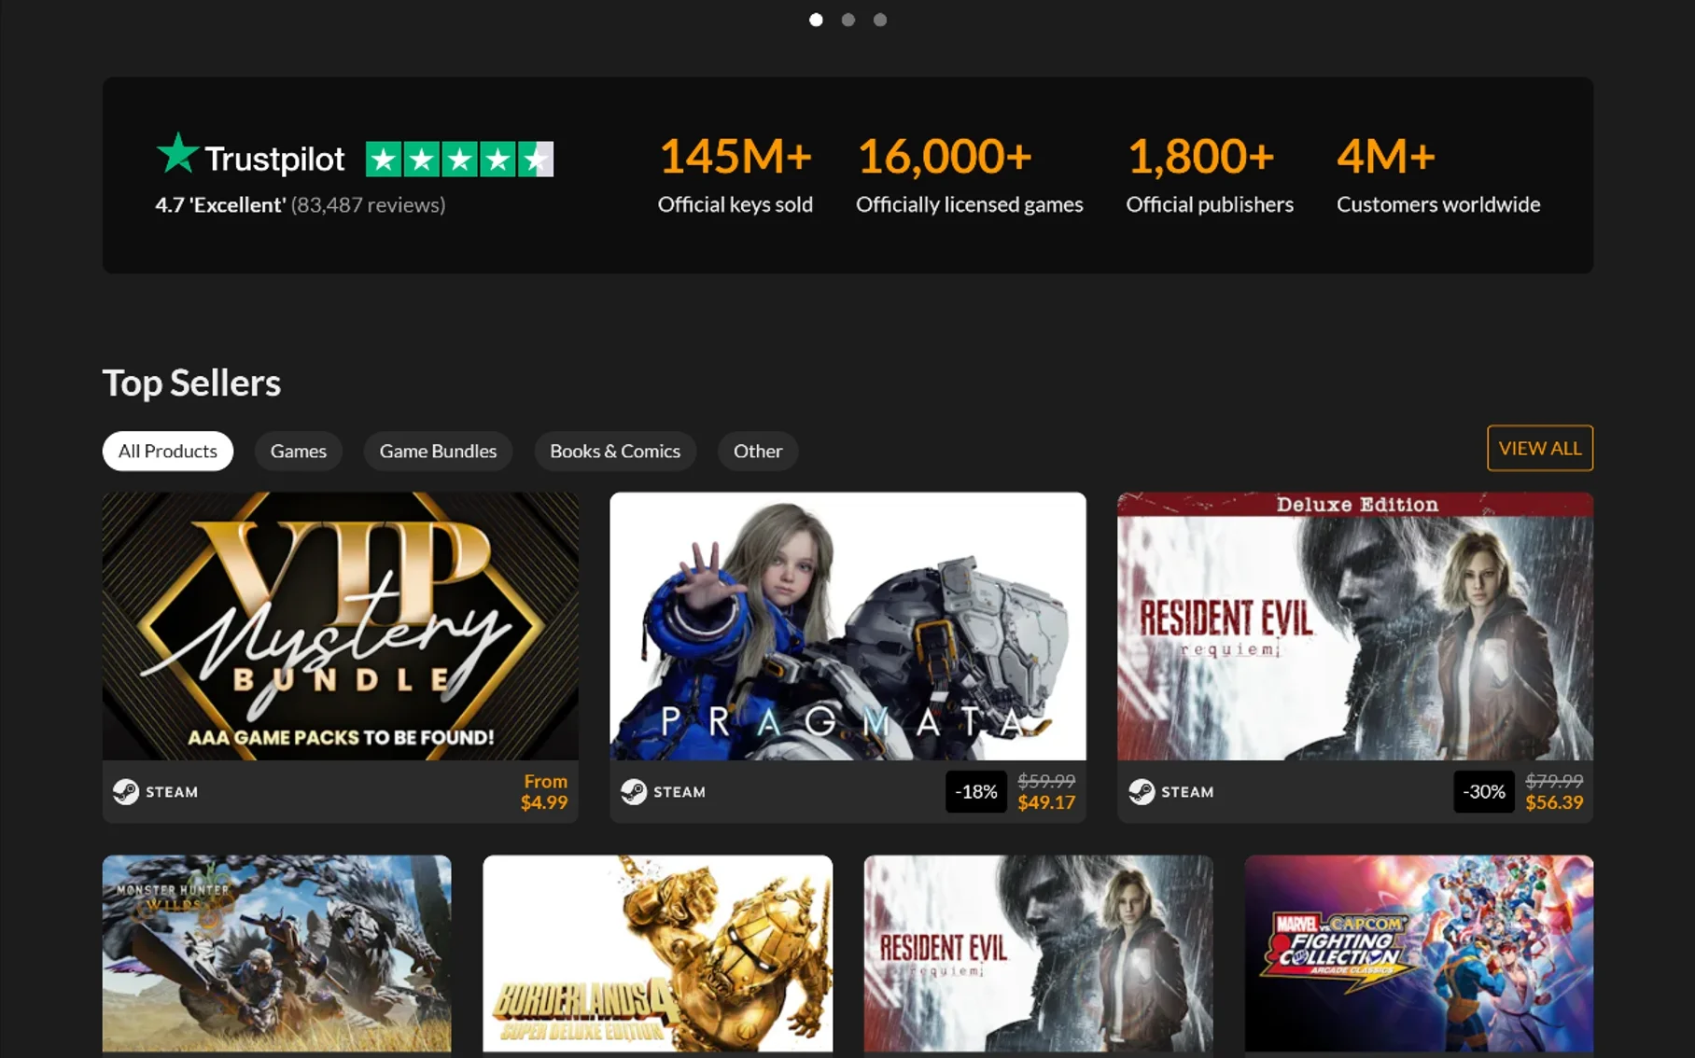
Task: Click the 145M+ Official keys sold stat
Action: point(735,174)
